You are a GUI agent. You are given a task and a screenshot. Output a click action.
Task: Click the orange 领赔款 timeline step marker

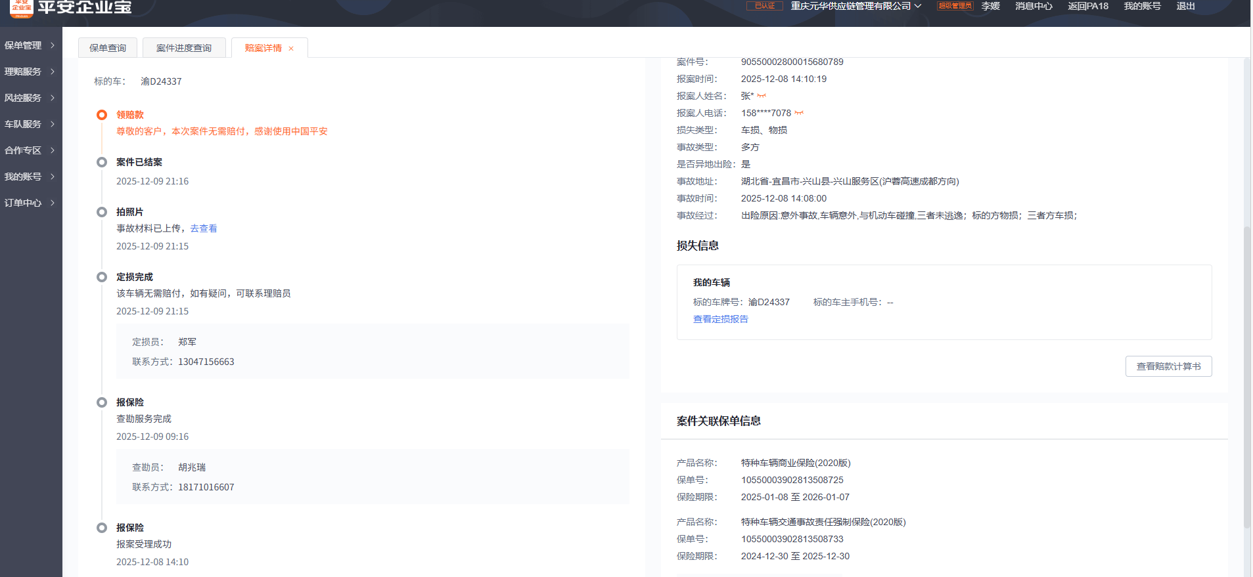tap(102, 115)
